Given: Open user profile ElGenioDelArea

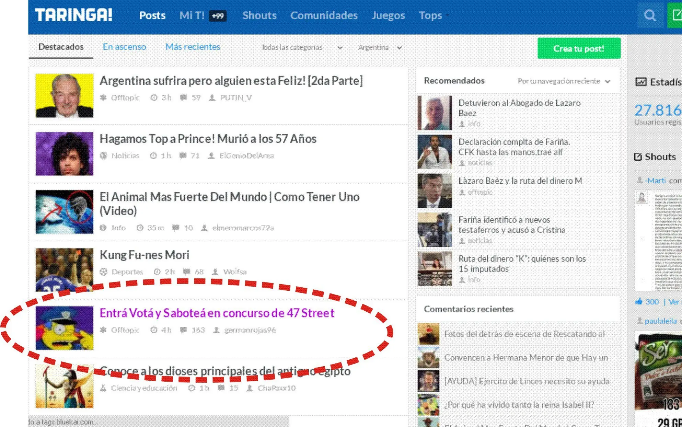Looking at the screenshot, I should pos(246,155).
